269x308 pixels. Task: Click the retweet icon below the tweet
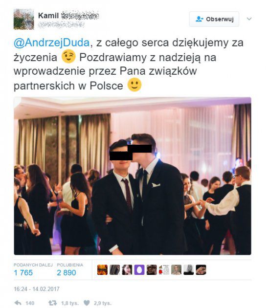53,303
